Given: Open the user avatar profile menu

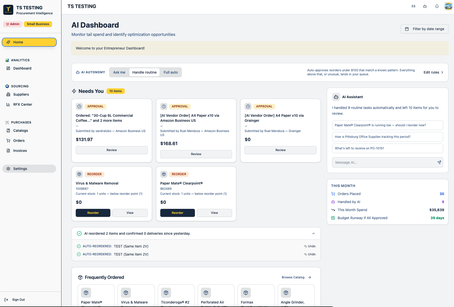Looking at the screenshot, I should pyautogui.click(x=448, y=6).
